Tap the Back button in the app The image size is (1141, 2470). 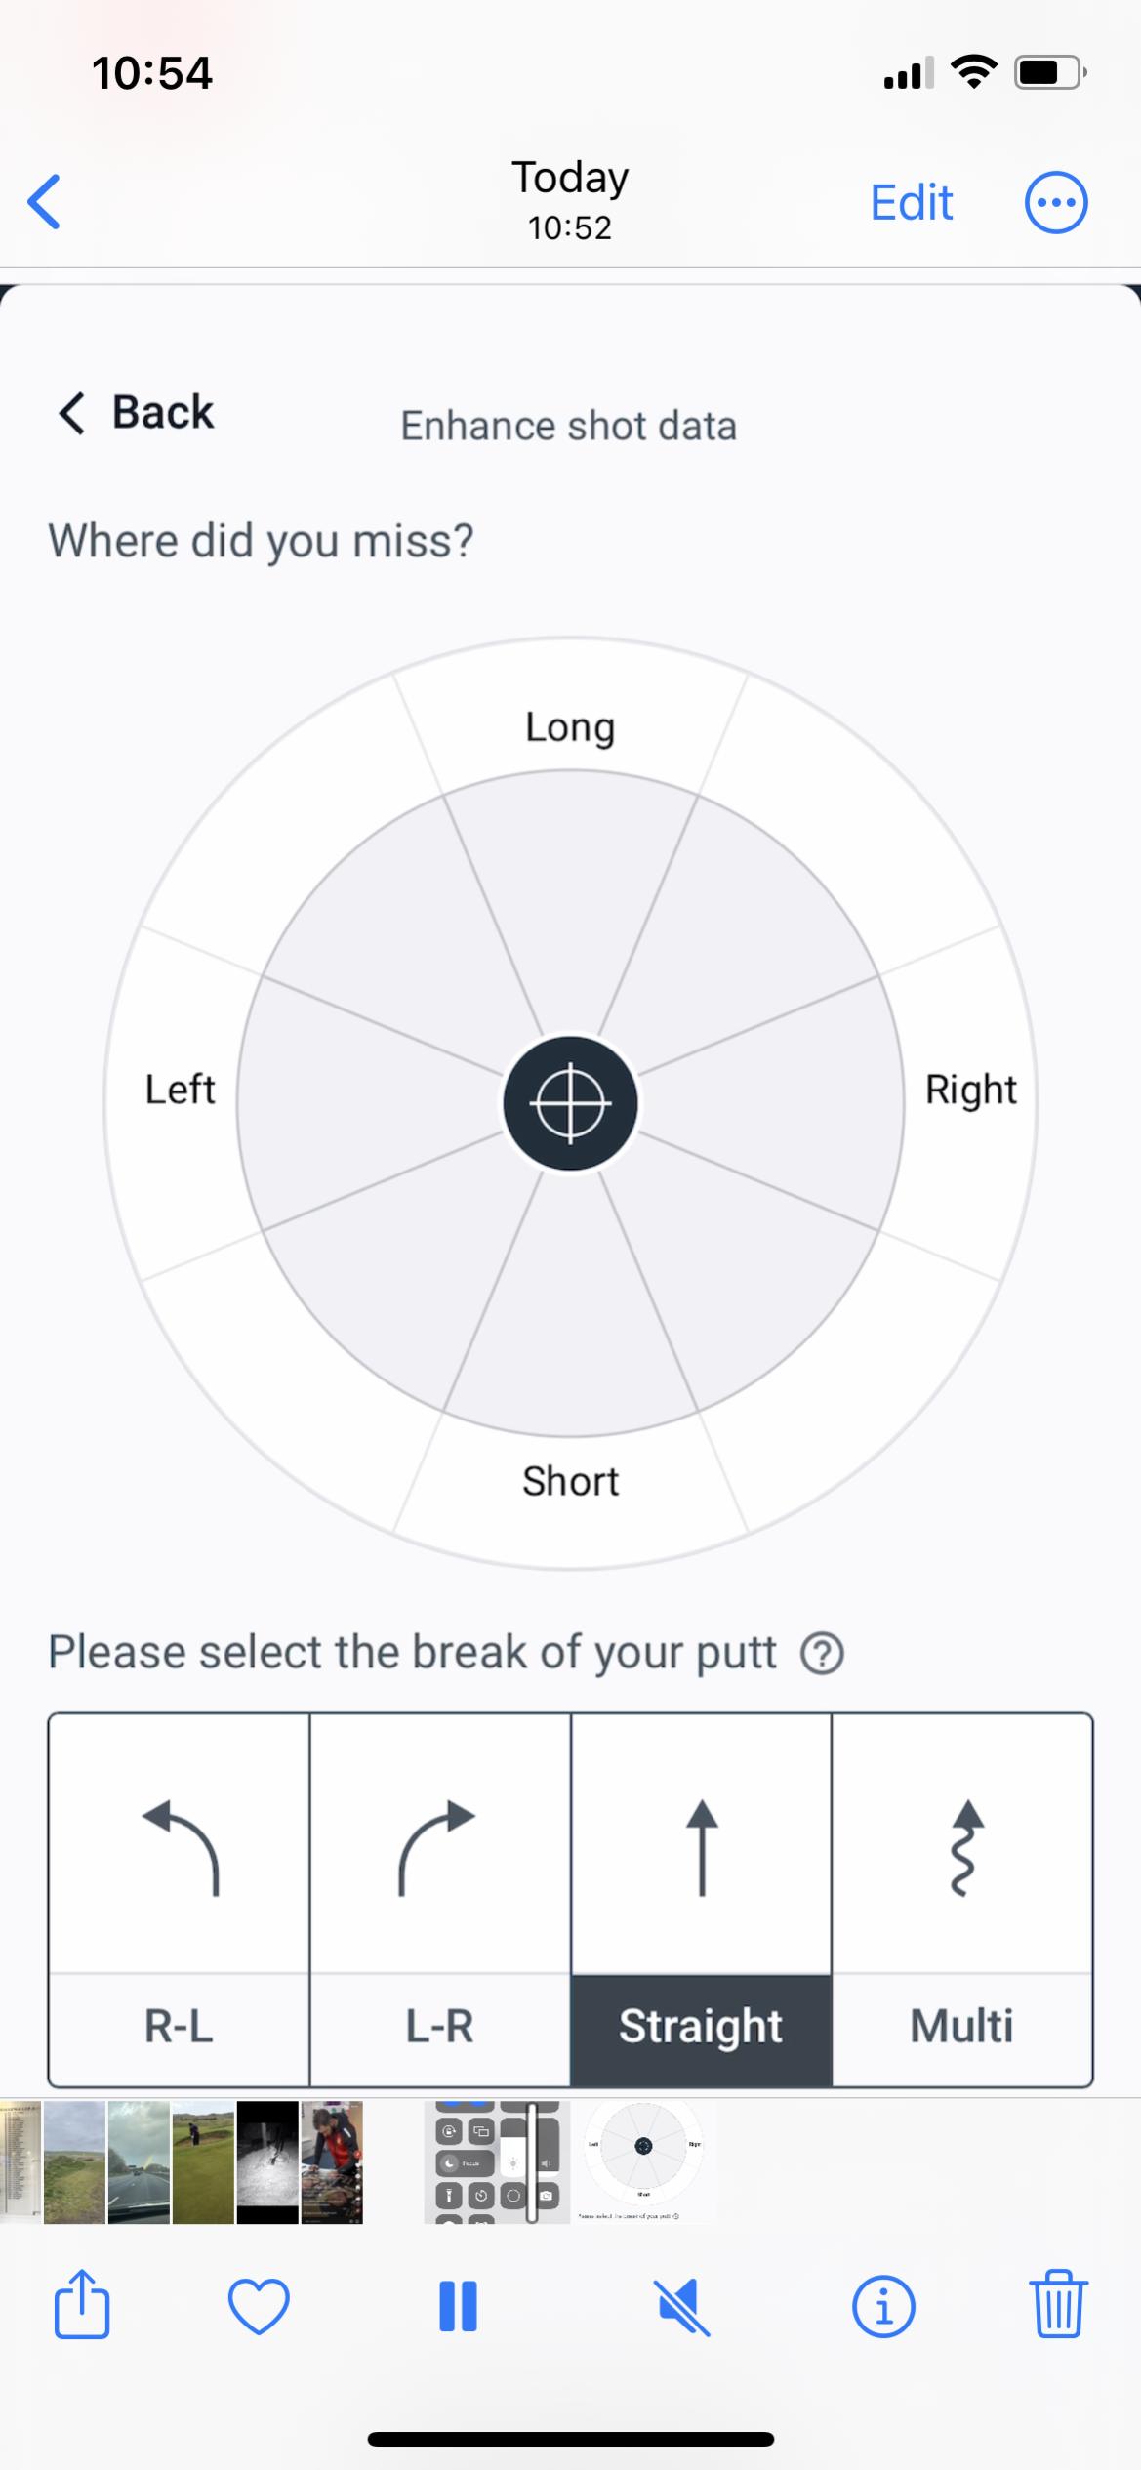coord(137,412)
